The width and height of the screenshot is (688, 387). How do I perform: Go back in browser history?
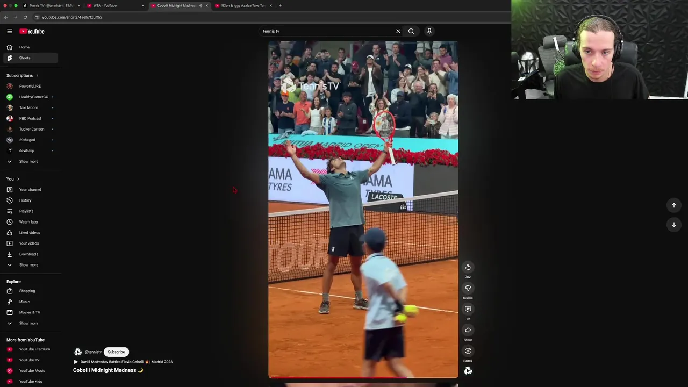pyautogui.click(x=6, y=17)
